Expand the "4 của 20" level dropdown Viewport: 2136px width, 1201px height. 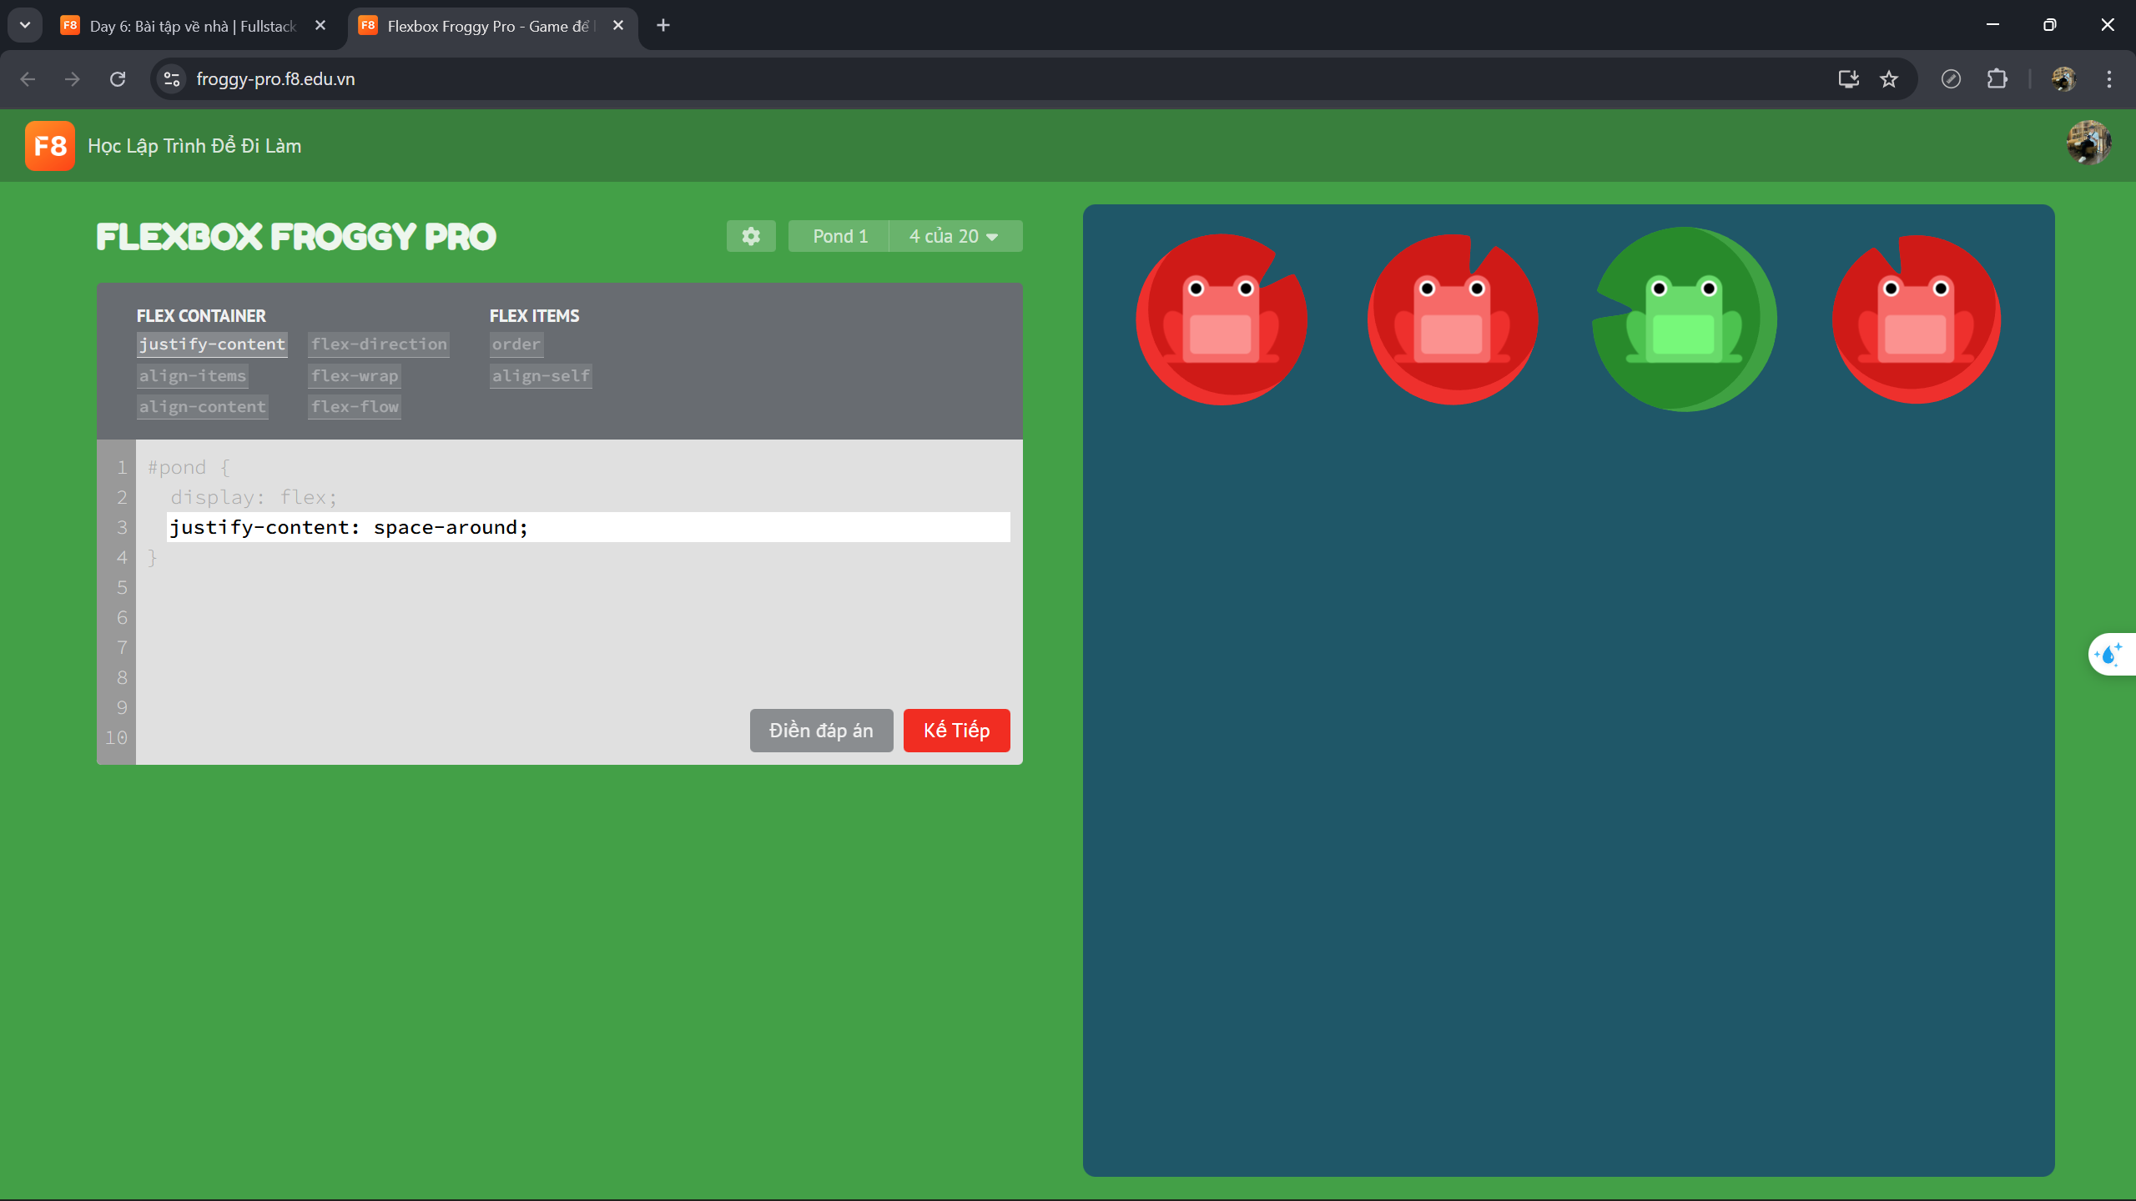(x=955, y=236)
